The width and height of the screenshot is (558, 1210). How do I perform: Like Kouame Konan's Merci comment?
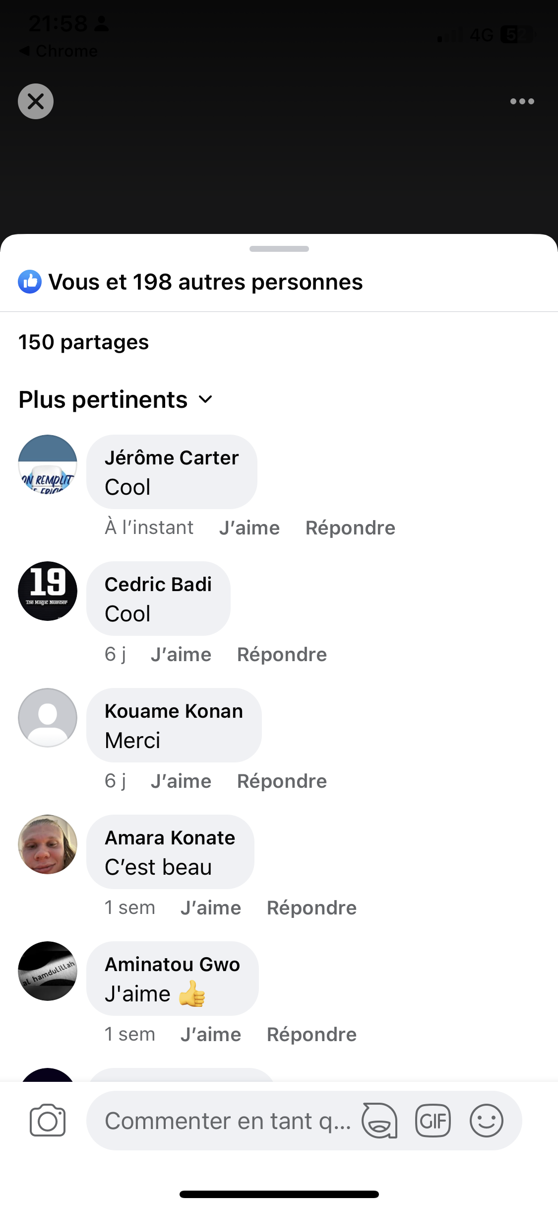pos(181,781)
